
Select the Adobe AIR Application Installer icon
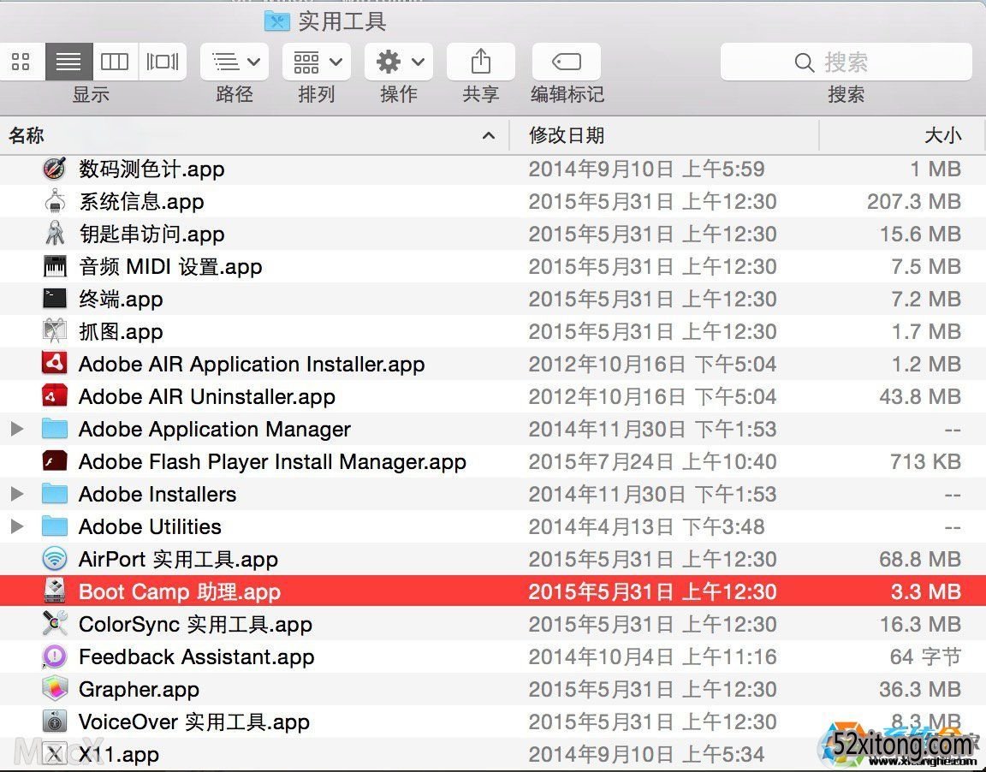55,364
